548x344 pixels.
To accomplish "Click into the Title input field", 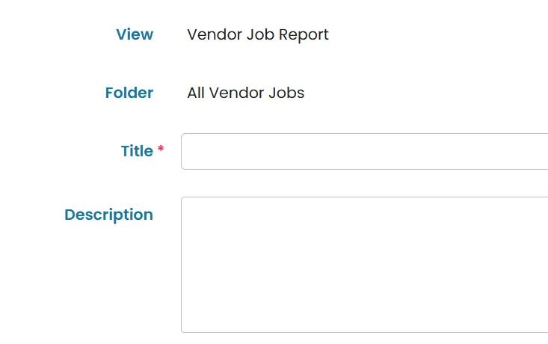I will (x=365, y=151).
